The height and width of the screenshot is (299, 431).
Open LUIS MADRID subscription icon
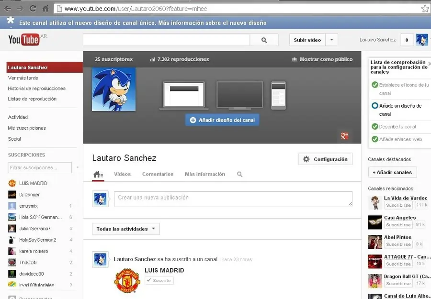coord(12,183)
